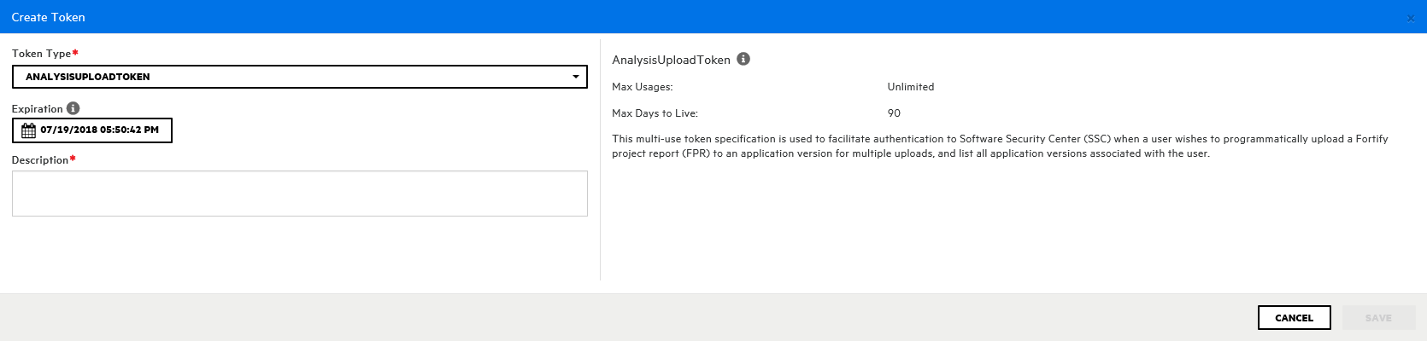Screen dimensions: 1427x341
Task: Click the Expiration field label
Action: point(38,109)
